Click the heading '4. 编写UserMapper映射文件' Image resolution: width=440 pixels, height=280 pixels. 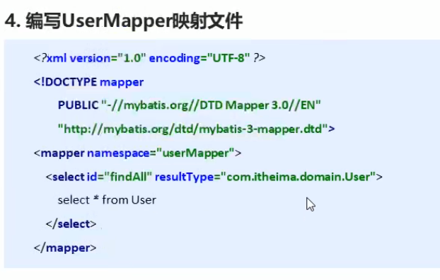124,21
